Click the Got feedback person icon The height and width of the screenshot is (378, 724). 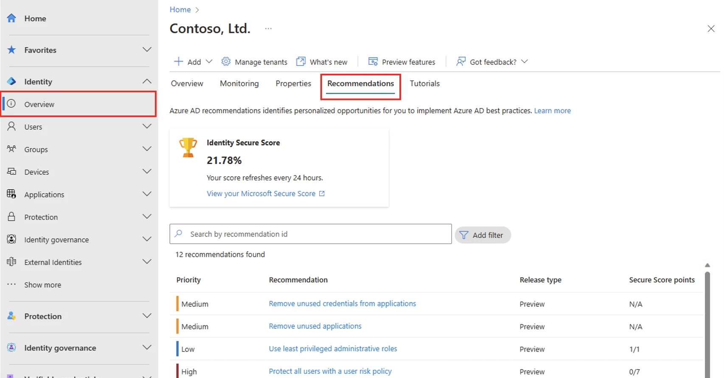(x=461, y=61)
